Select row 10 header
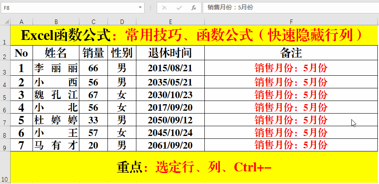The width and height of the screenshot is (379, 184). [x=5, y=167]
